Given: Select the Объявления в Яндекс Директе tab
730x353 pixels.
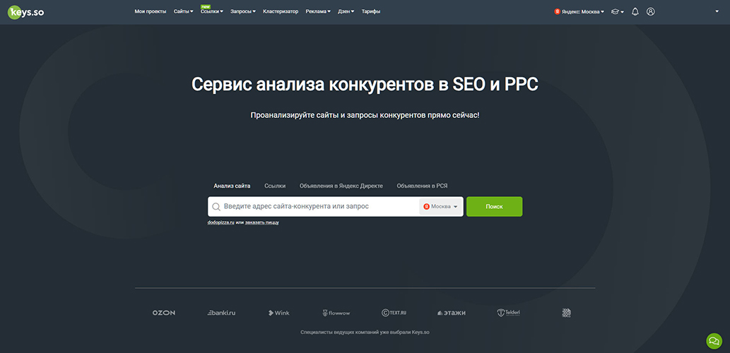Looking at the screenshot, I should 341,186.
